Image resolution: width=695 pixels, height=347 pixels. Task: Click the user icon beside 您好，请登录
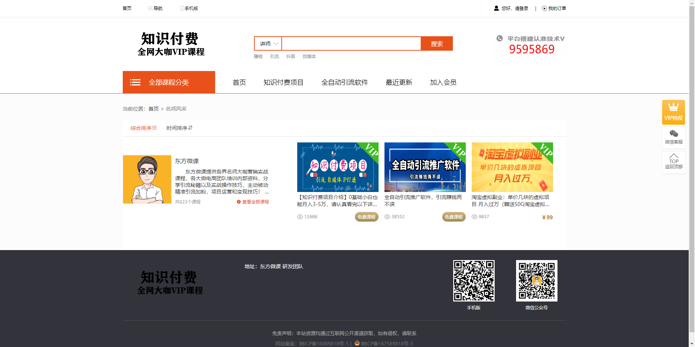[496, 8]
